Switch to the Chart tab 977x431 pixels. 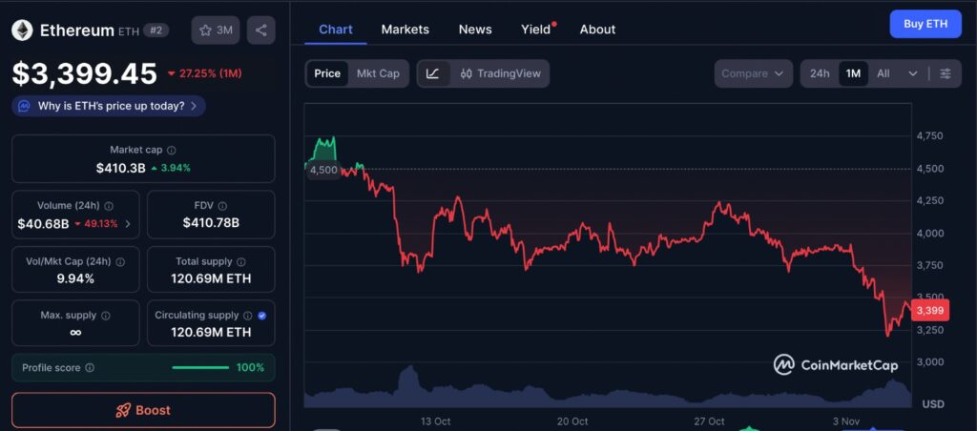[x=335, y=30]
